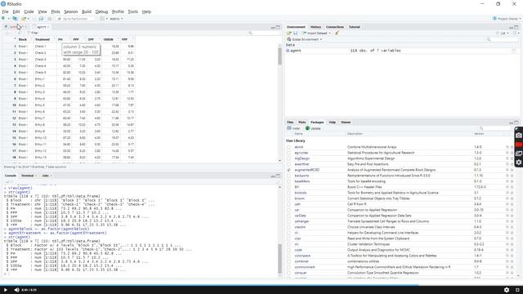The height and width of the screenshot is (294, 523).
Task: Open the augmentedRCBD package link
Action: coord(307,170)
